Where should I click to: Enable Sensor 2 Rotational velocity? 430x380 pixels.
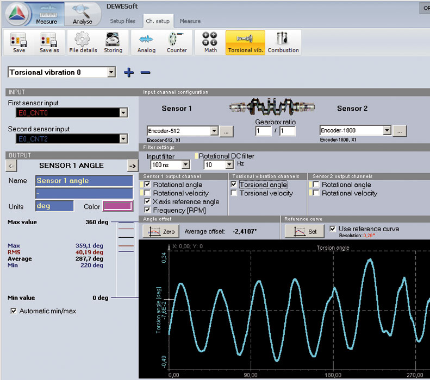[x=316, y=193]
